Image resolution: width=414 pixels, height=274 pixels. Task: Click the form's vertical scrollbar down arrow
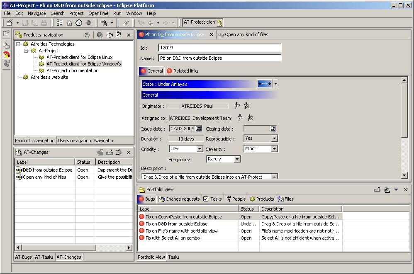tap(404, 175)
